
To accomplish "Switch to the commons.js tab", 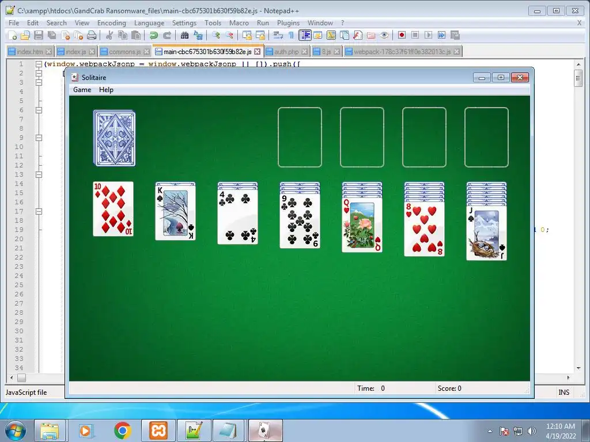I will click(125, 51).
